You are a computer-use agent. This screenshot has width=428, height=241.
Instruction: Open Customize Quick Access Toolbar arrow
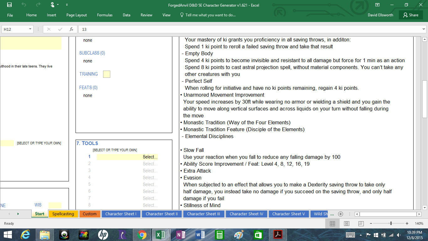coord(67,5)
